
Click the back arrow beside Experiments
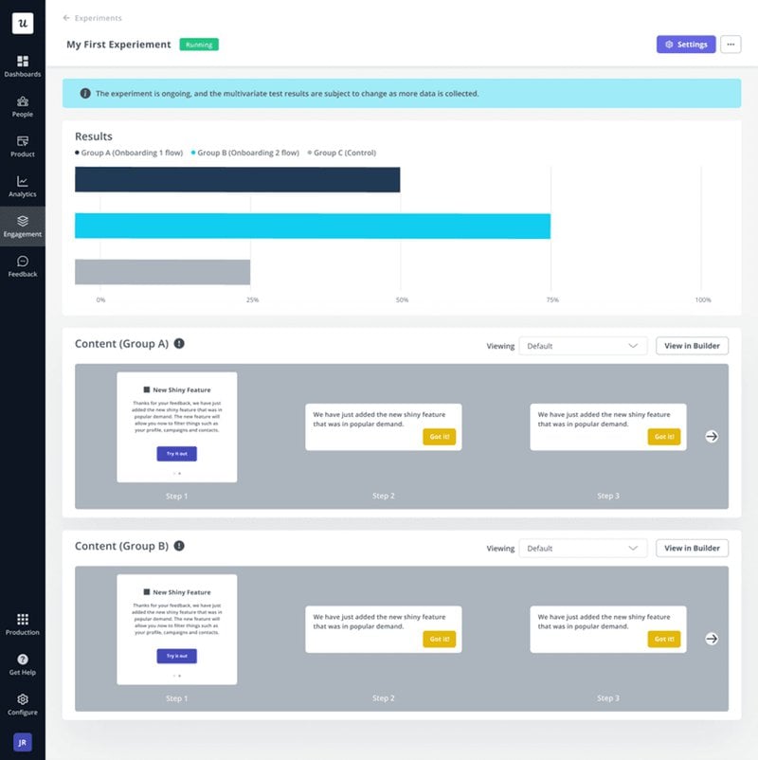tap(65, 17)
